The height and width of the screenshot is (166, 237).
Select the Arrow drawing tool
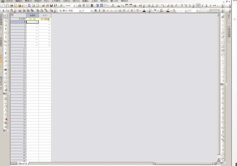pos(6,61)
